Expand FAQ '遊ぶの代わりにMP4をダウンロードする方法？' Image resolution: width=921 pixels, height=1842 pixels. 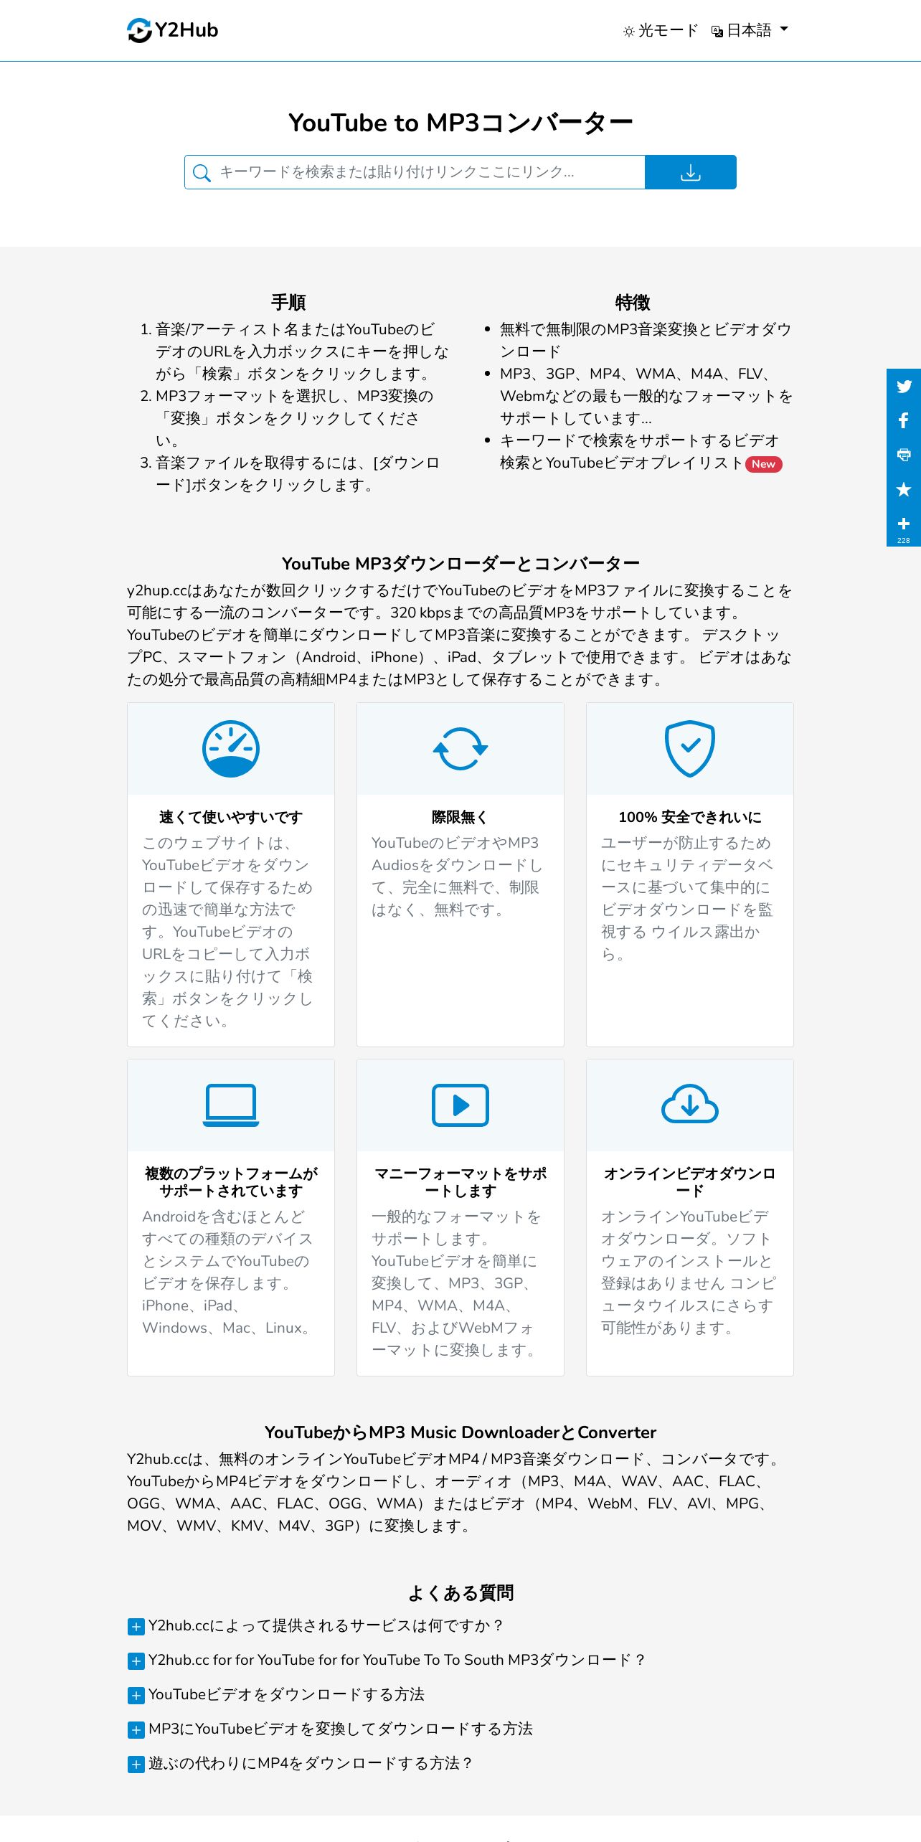[x=300, y=1763]
